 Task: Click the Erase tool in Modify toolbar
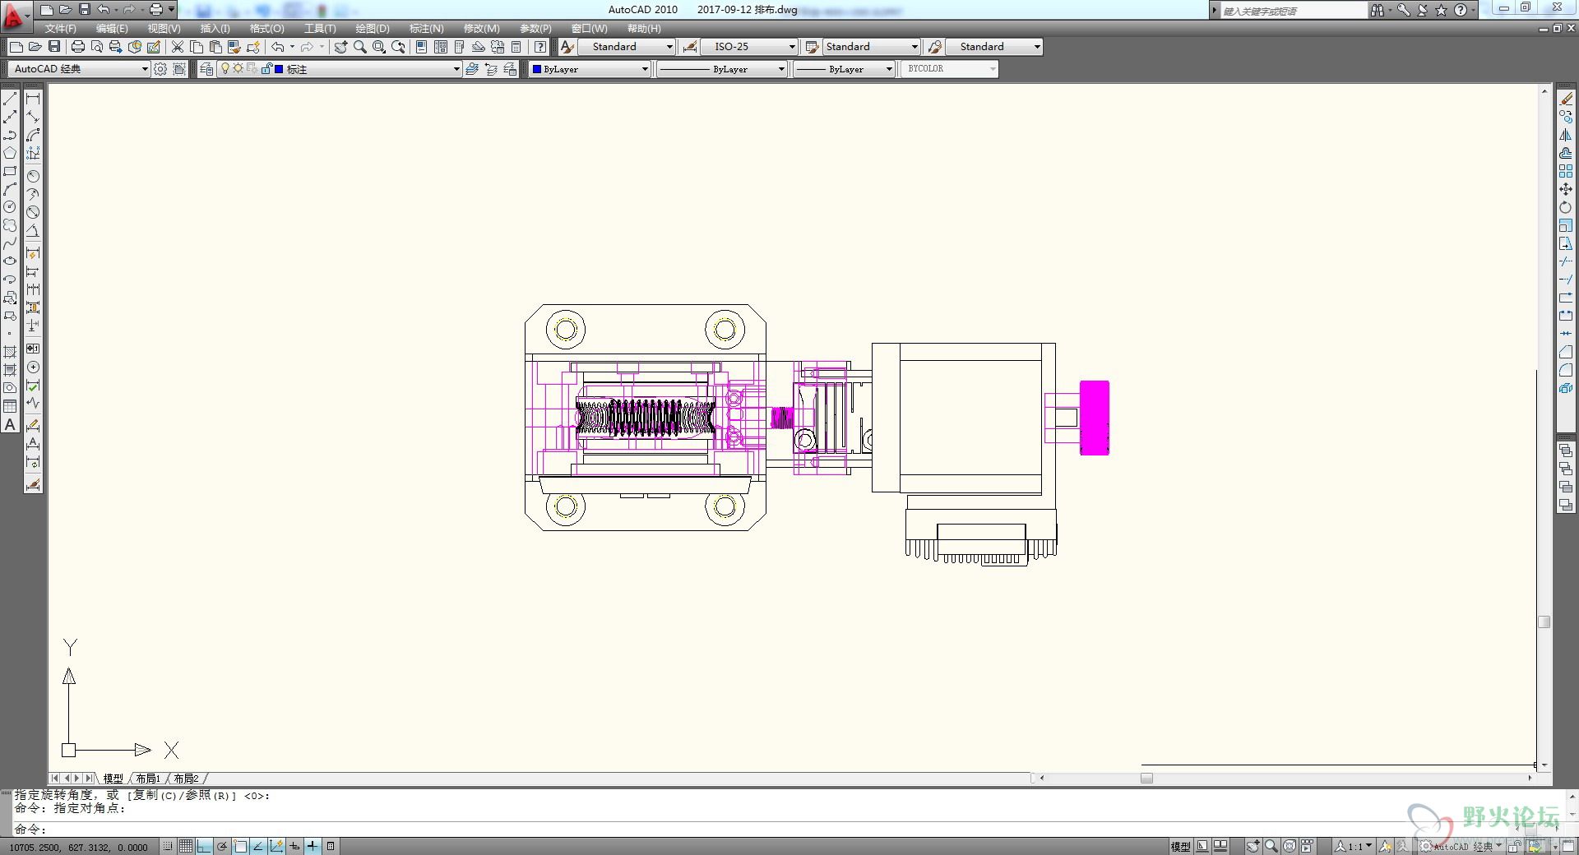[1566, 99]
